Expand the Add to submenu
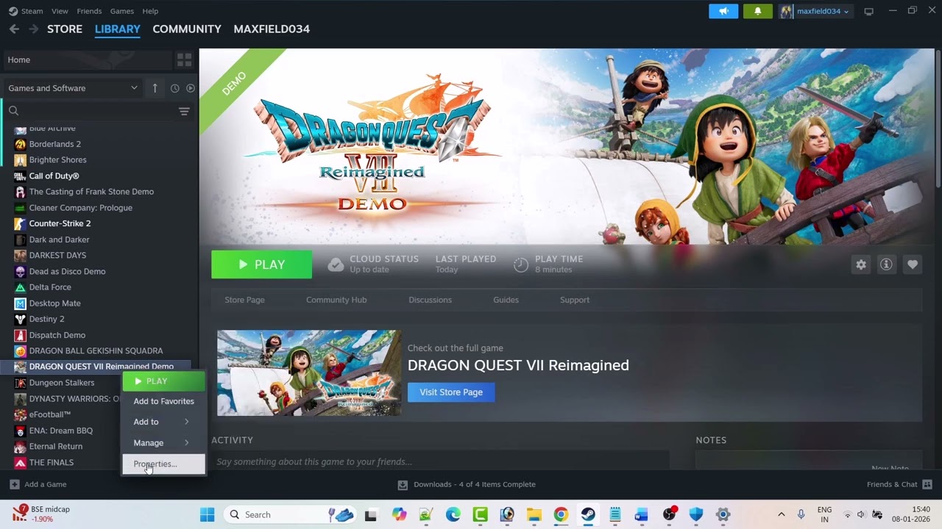 tap(163, 422)
